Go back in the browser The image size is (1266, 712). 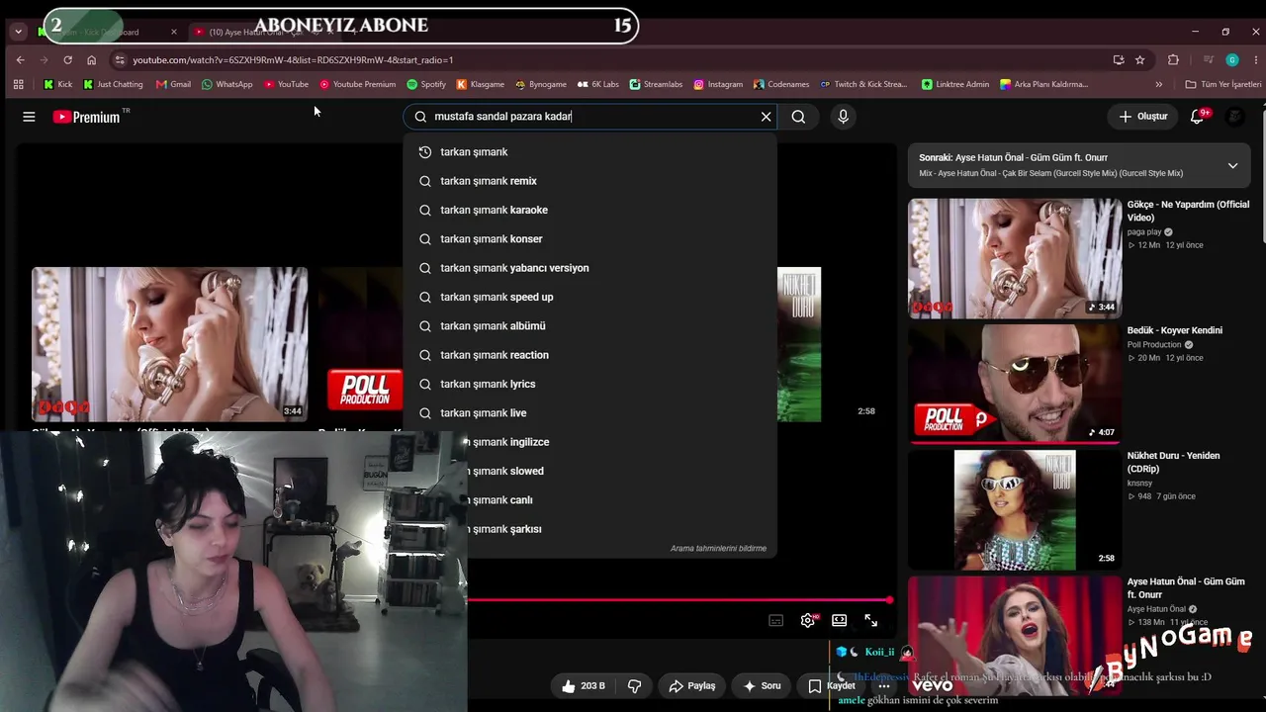click(x=21, y=59)
